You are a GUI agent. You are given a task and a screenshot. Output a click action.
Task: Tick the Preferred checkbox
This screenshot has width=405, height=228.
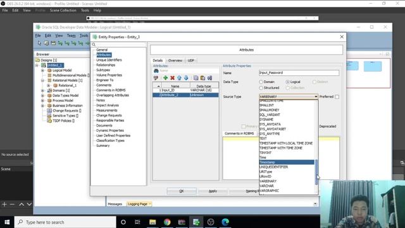337,97
